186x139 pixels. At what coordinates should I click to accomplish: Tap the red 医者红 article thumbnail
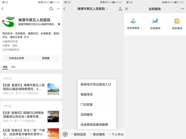pyautogui.click(x=53, y=134)
